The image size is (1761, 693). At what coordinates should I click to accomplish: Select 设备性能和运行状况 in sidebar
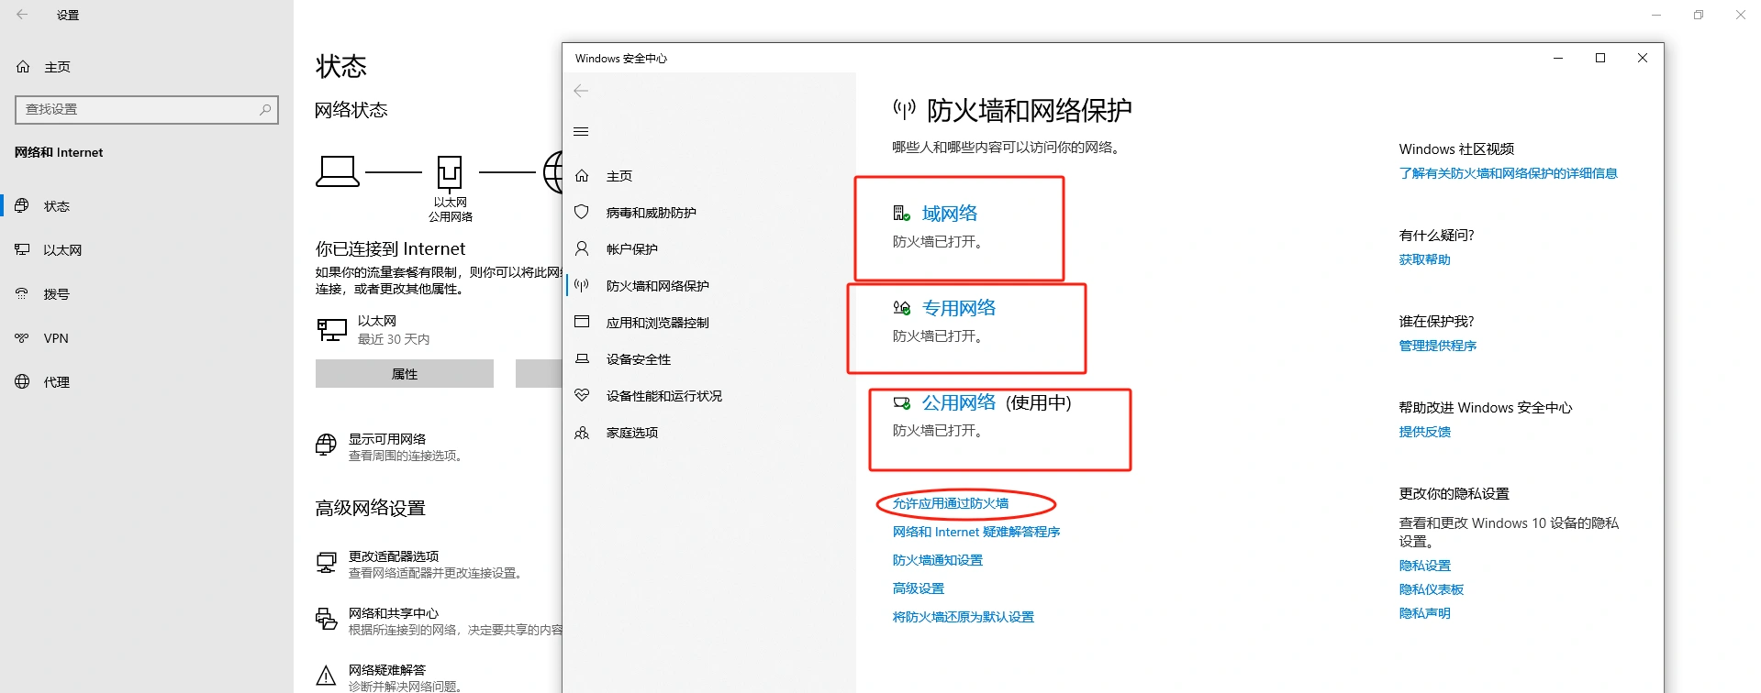click(664, 396)
